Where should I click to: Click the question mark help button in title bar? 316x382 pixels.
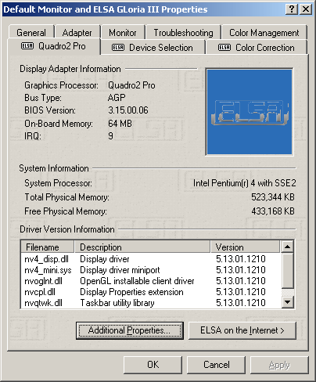pyautogui.click(x=292, y=9)
